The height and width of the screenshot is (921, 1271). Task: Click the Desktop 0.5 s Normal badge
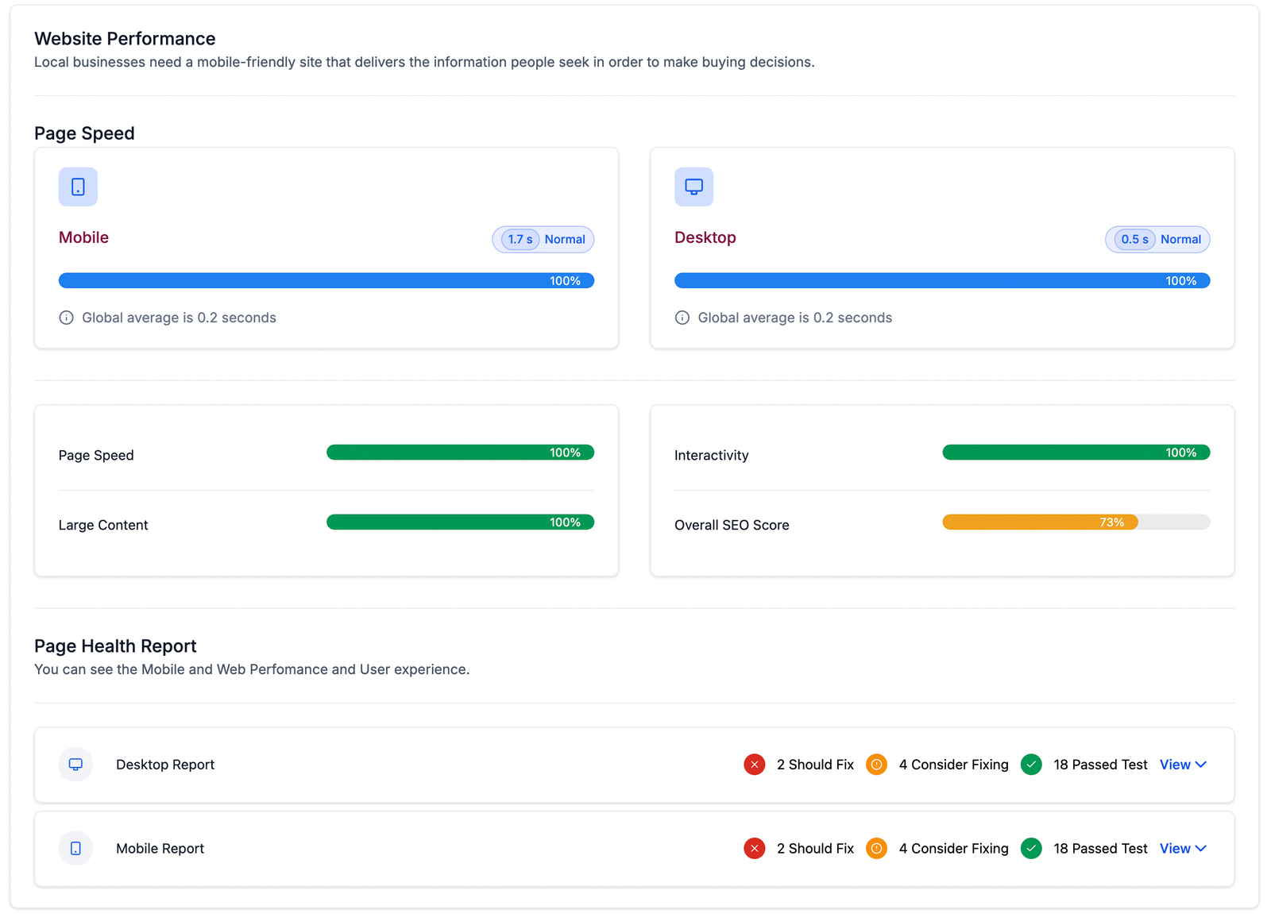pyautogui.click(x=1157, y=240)
